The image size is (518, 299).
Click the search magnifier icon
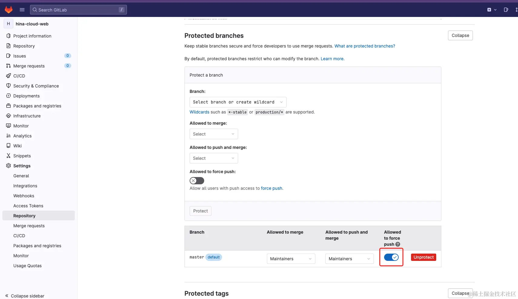(35, 10)
